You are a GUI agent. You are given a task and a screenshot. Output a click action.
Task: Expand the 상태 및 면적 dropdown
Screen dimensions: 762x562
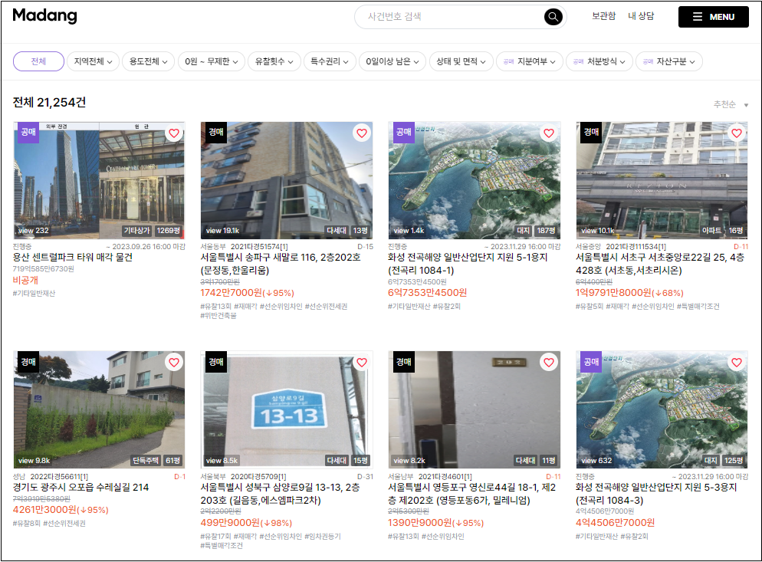click(461, 61)
